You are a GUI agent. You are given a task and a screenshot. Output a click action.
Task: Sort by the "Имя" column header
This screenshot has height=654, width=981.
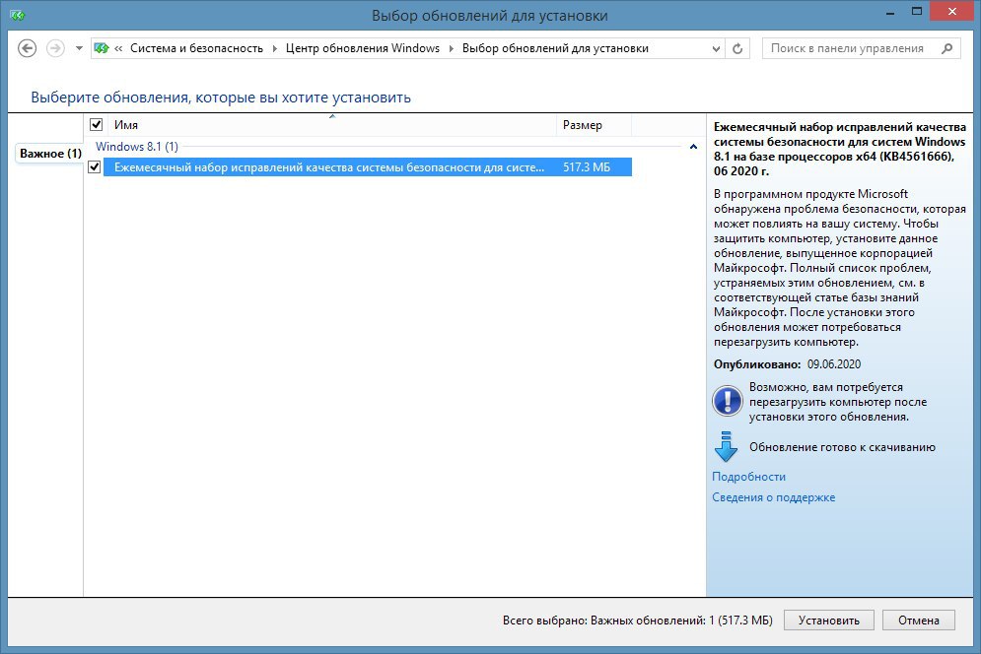[x=331, y=125]
